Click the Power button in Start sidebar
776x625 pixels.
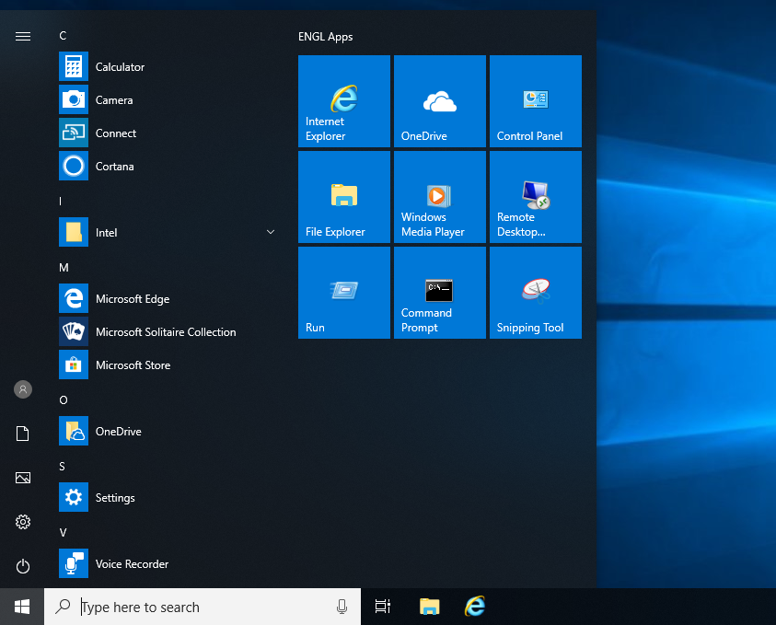pos(23,566)
